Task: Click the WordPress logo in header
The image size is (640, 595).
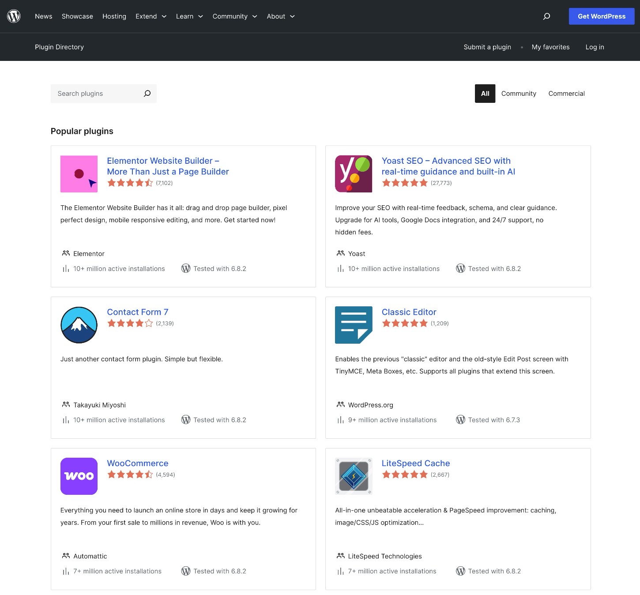Action: 14,16
